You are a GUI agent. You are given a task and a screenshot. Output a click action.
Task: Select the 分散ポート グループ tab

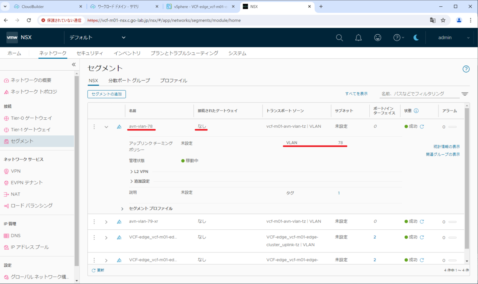click(129, 81)
